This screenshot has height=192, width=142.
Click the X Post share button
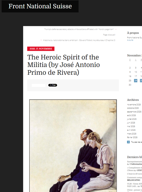coord(52,85)
